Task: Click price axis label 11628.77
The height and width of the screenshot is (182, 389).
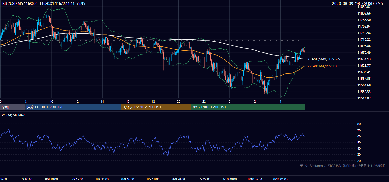Action: pos(364,66)
